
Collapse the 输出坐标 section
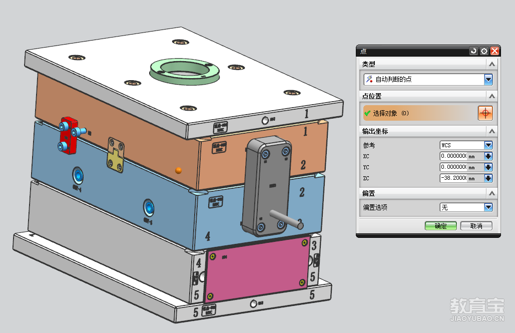[491, 131]
